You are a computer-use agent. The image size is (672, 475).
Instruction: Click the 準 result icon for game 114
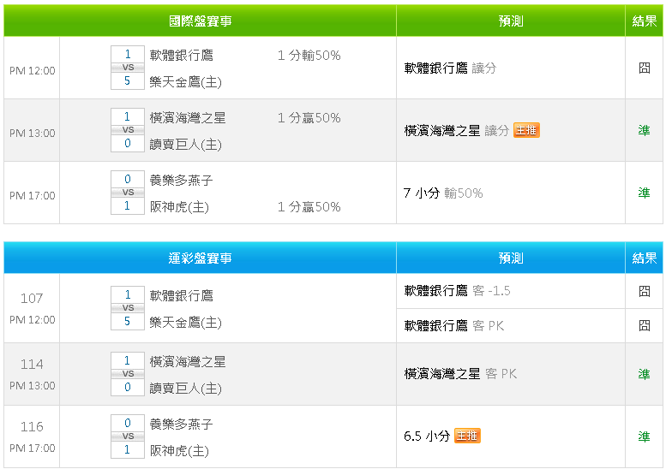coord(644,374)
